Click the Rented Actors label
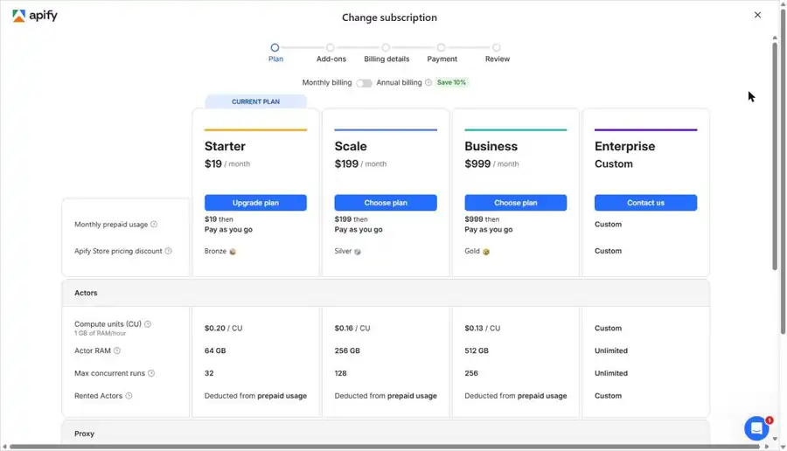Viewport: 787px width, 451px height. tap(98, 396)
